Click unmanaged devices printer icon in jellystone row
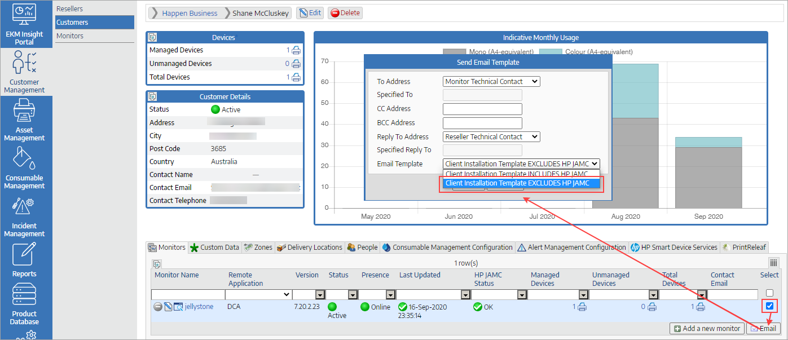788x340 pixels. click(x=652, y=307)
